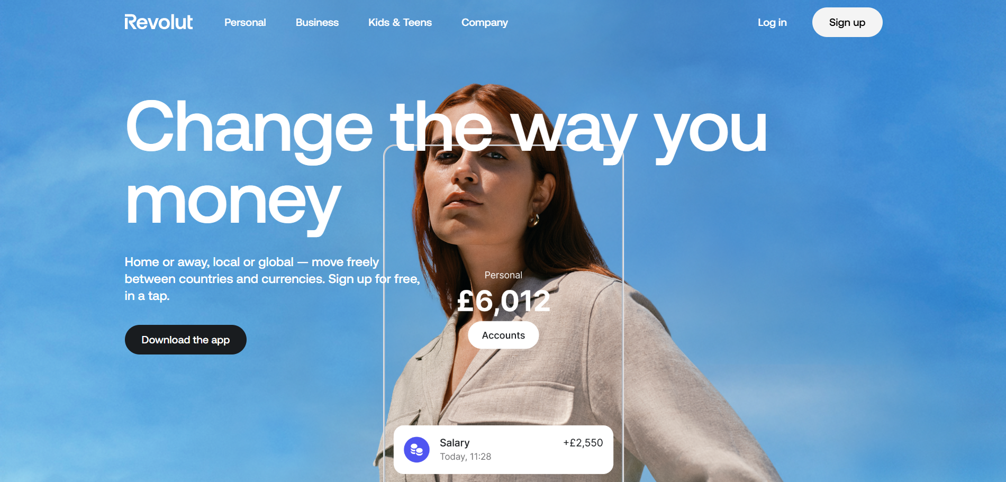Image resolution: width=1006 pixels, height=482 pixels.
Task: Click the Log in link
Action: [x=772, y=22]
